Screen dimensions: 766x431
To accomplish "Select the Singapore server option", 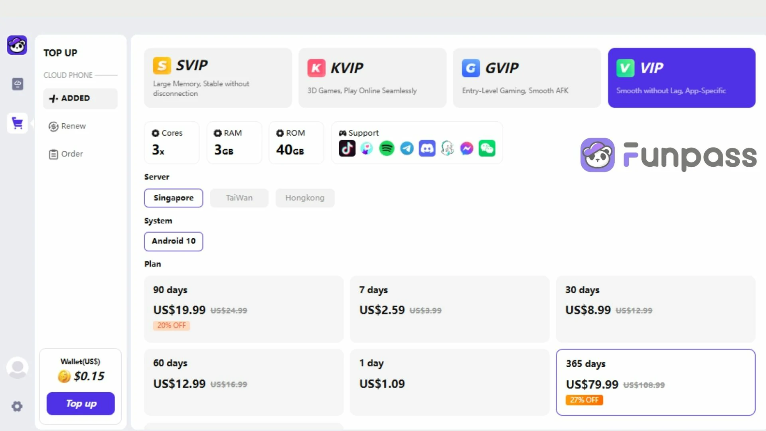I will [174, 198].
